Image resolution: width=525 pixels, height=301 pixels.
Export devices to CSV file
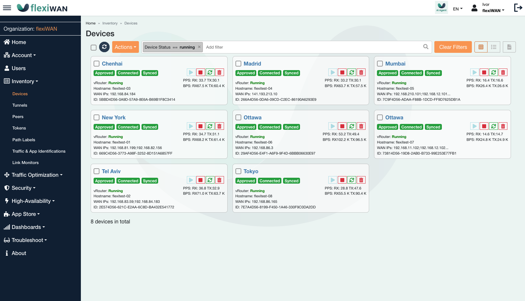pos(509,47)
